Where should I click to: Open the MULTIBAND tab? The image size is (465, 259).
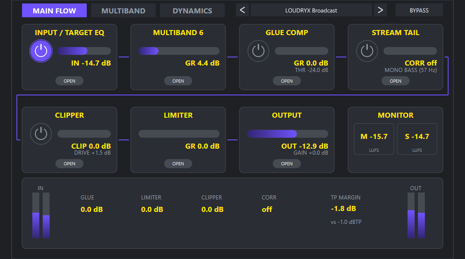[123, 11]
